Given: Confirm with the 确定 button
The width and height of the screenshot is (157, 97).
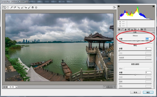Looking at the screenshot, I should [x=148, y=92].
